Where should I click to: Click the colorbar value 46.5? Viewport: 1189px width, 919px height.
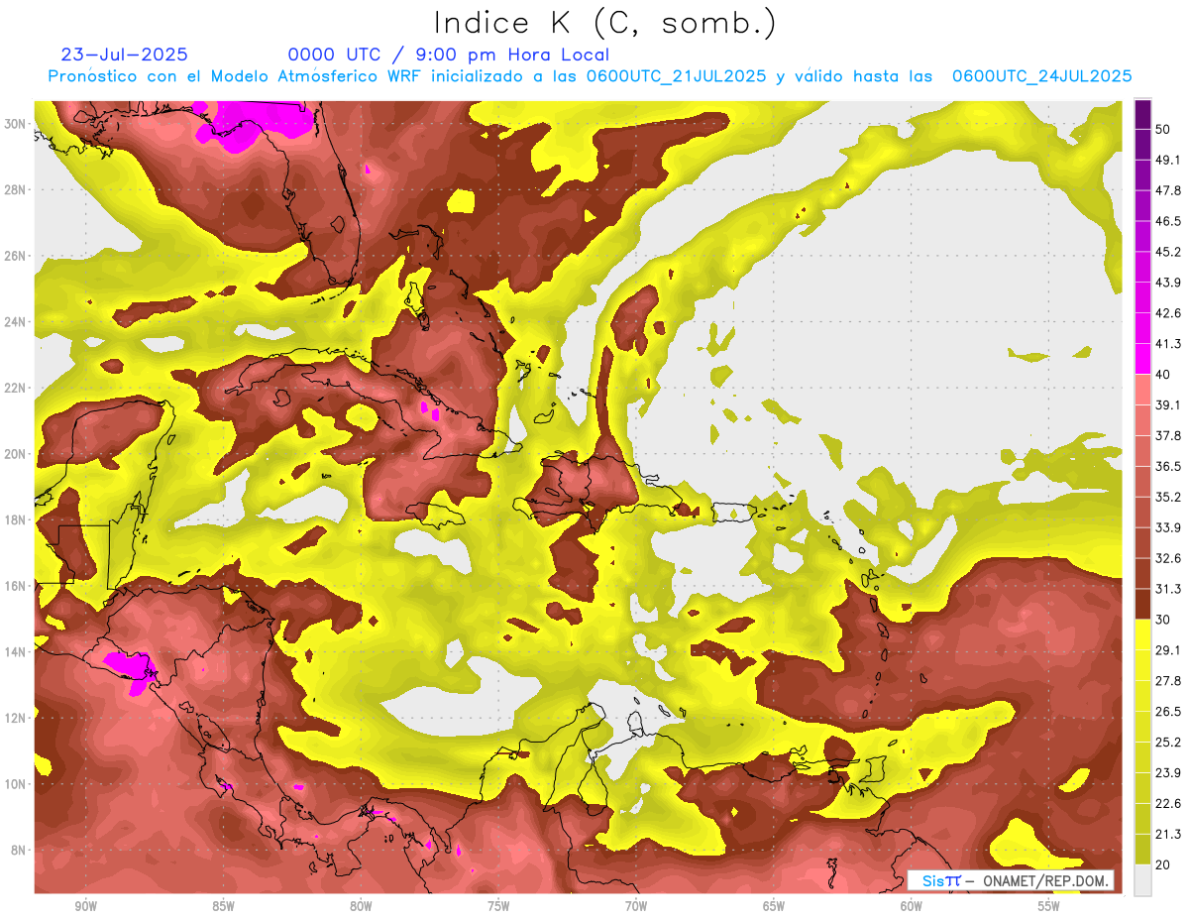click(x=1168, y=221)
